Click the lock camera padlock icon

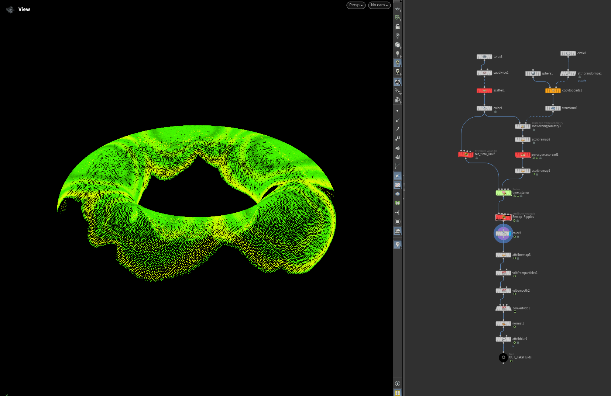click(x=397, y=27)
